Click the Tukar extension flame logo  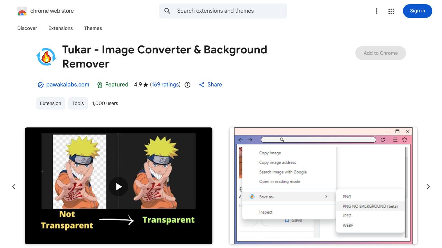pos(46,57)
